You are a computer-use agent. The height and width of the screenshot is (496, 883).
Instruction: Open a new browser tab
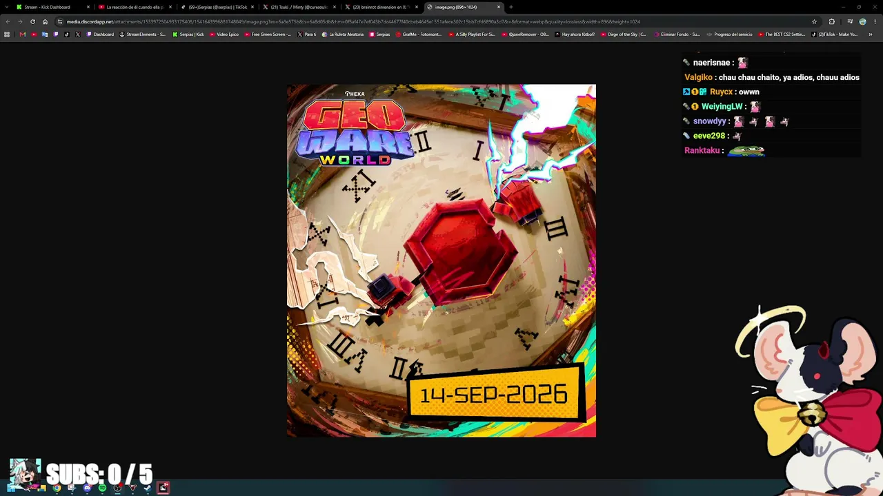(511, 7)
